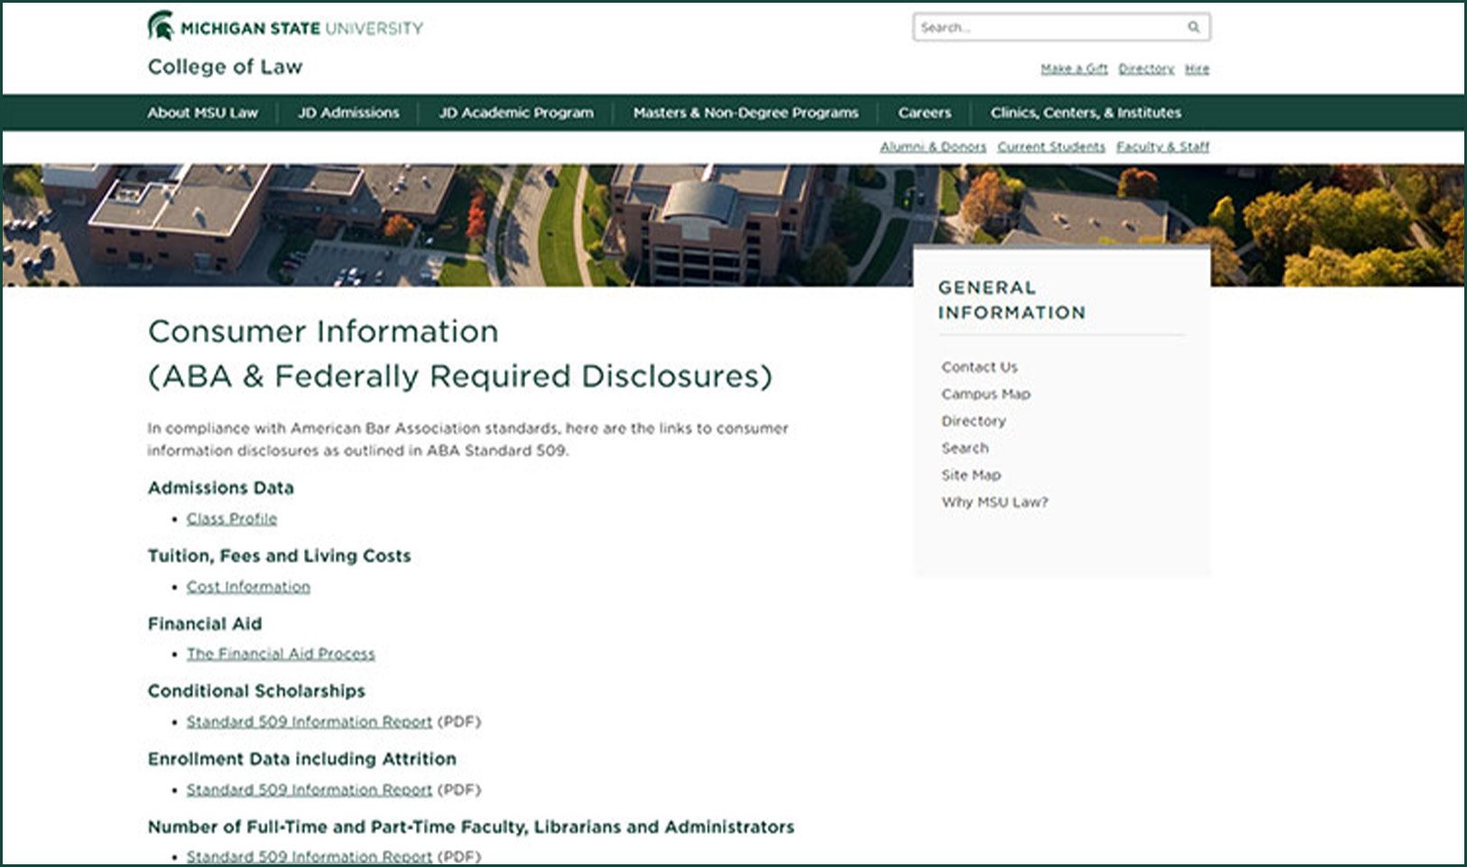Click Tuition, Fees and Living Costs heading

279,556
